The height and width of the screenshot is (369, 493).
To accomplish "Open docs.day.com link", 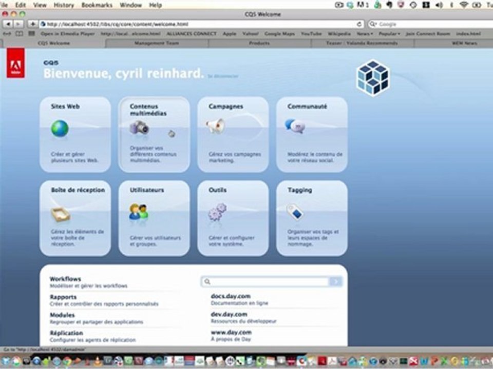I will tap(231, 296).
